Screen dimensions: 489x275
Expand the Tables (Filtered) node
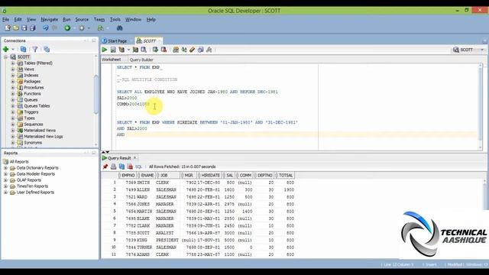tap(13, 63)
